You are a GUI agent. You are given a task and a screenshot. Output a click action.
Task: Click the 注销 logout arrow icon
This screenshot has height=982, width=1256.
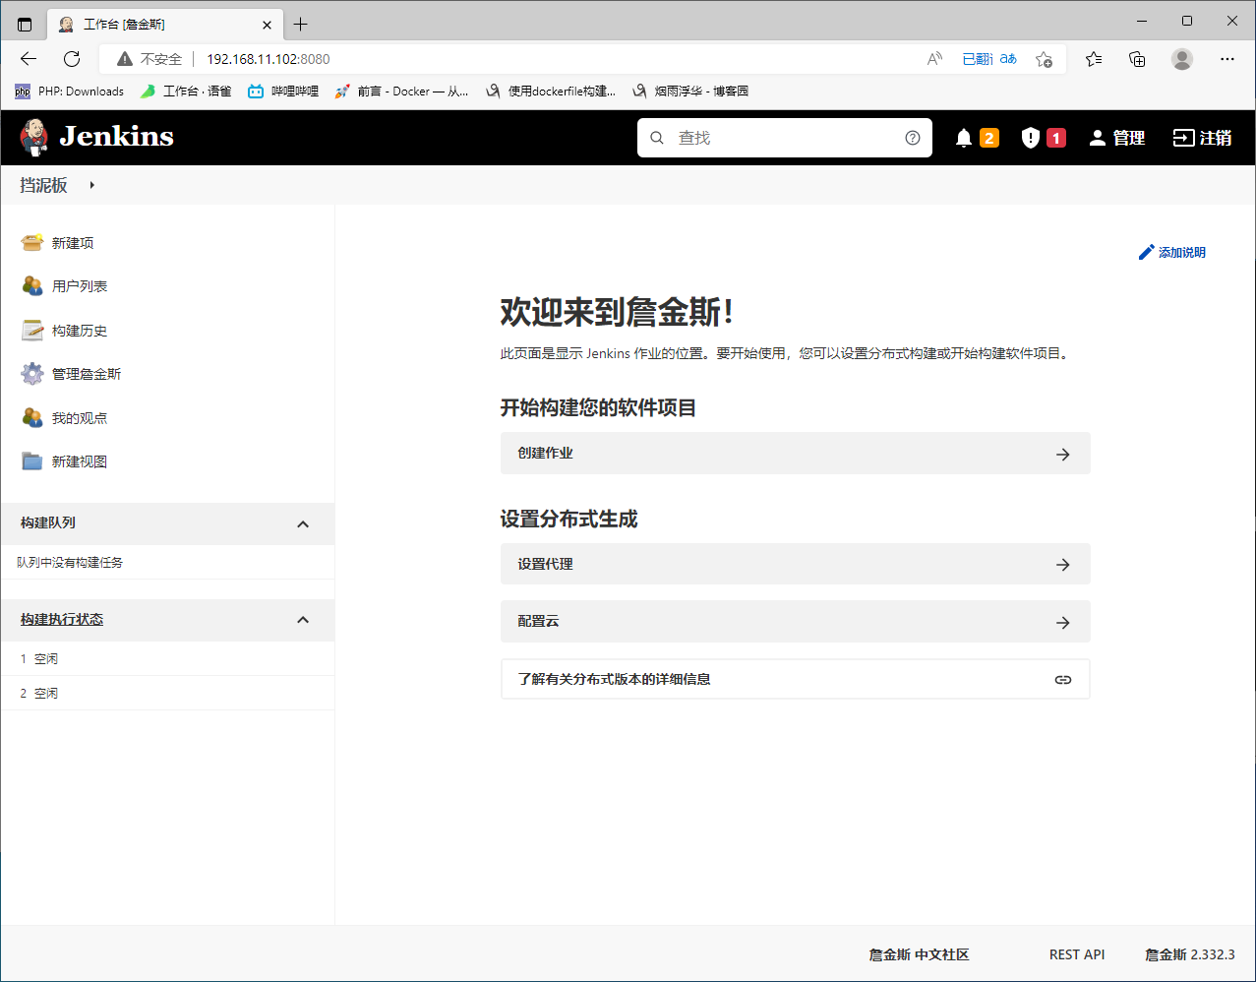click(x=1183, y=138)
